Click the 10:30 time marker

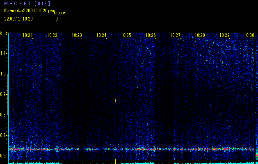tap(249, 35)
